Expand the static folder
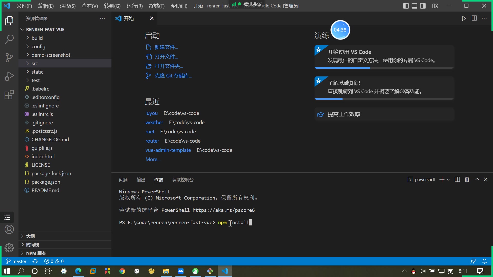This screenshot has height=277, width=493. 65,72
